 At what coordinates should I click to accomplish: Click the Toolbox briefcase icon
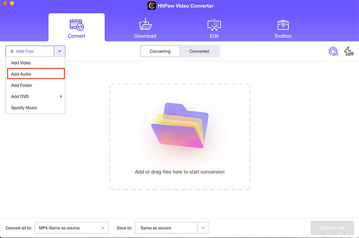pos(283,25)
